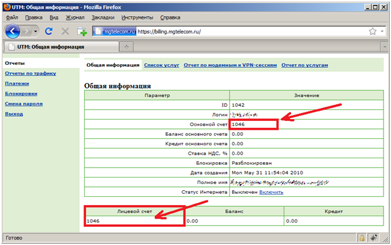This screenshot has height=245, width=391.
Task: Click the Forward navigation arrow
Action: [27, 31]
